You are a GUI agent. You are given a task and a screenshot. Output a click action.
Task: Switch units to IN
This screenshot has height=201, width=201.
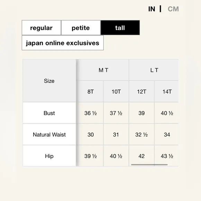pos(152,9)
